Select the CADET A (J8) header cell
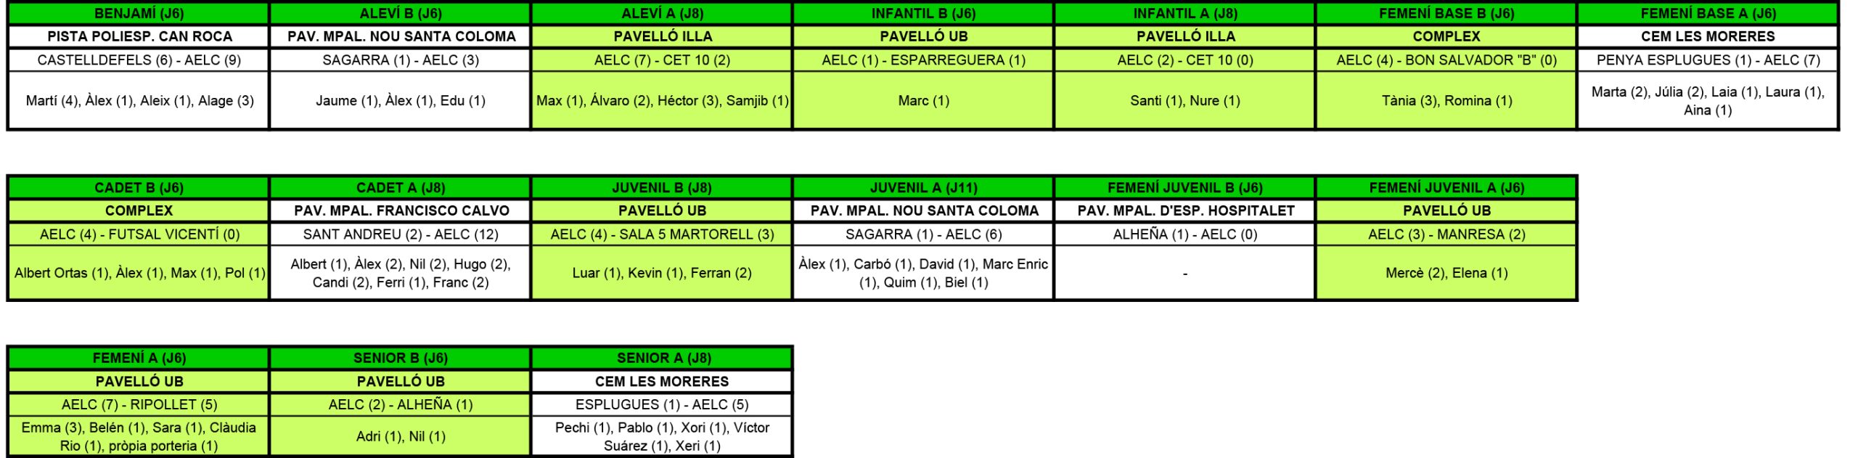 [401, 188]
